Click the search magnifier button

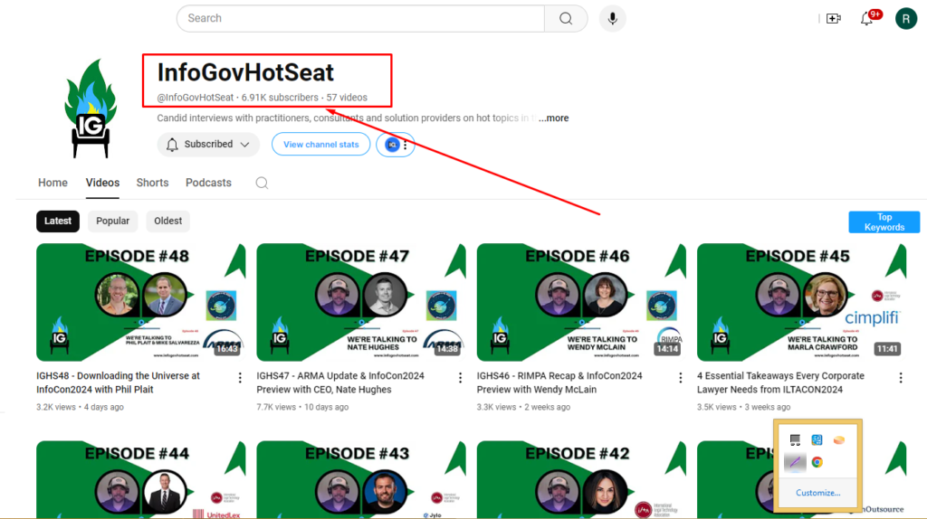click(x=566, y=18)
